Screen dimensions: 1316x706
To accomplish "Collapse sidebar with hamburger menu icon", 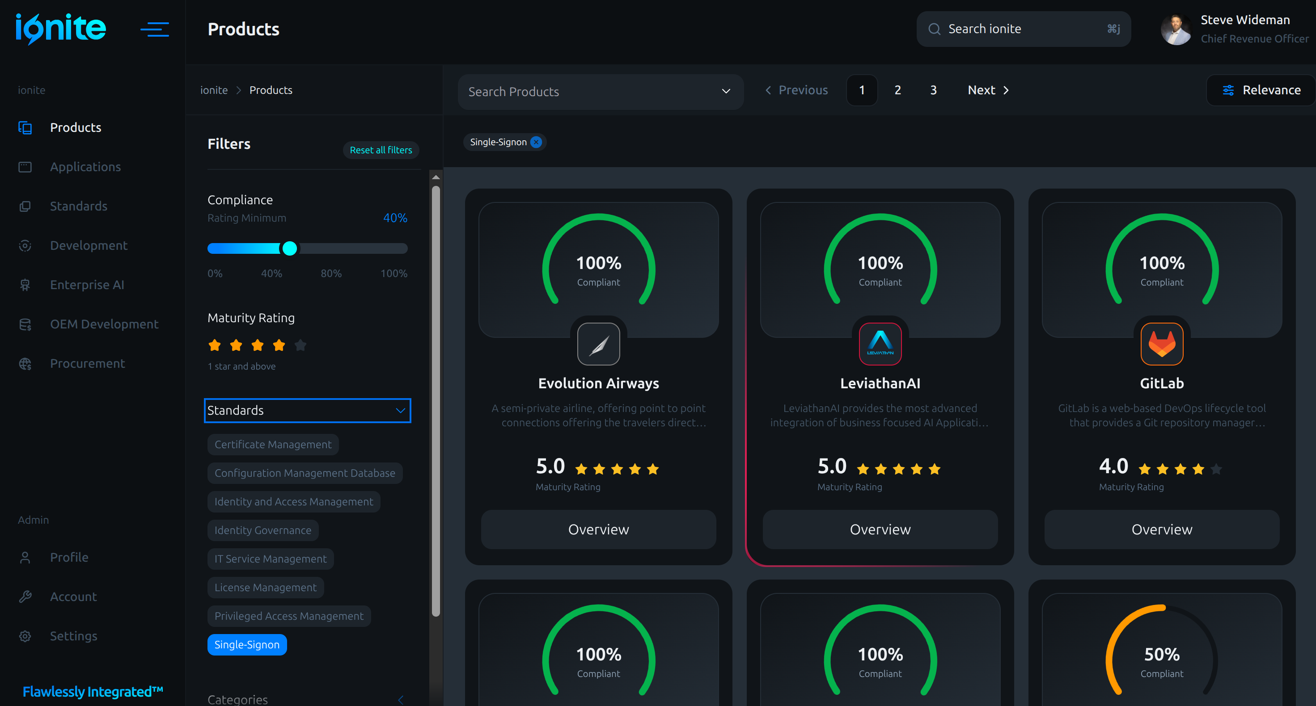I will pos(155,29).
